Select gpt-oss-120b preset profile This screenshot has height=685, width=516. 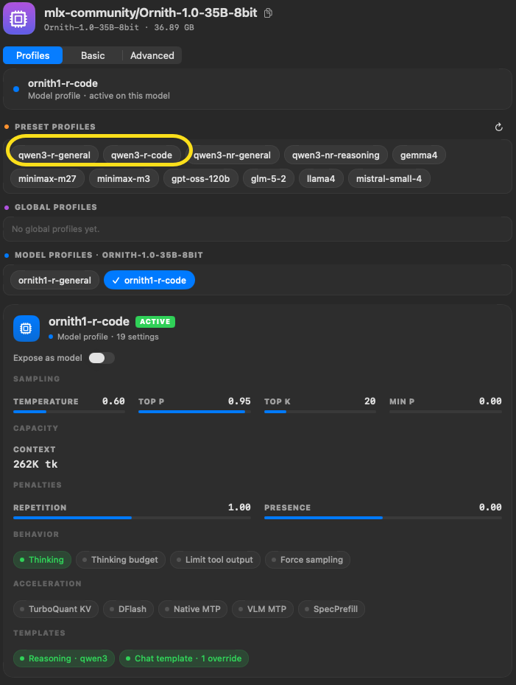pos(200,179)
